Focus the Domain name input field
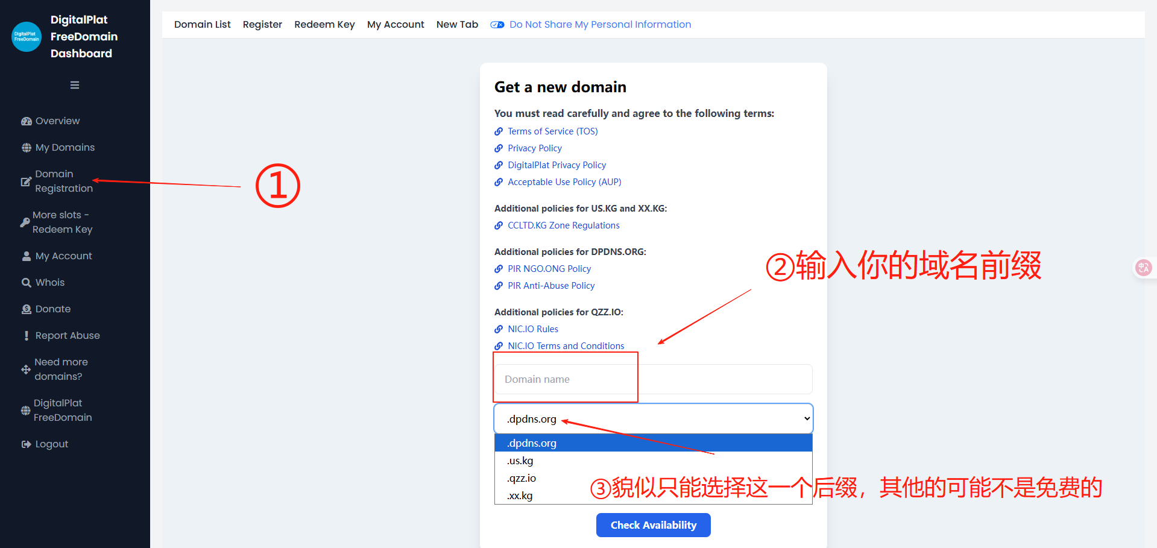The height and width of the screenshot is (548, 1157). pos(654,379)
